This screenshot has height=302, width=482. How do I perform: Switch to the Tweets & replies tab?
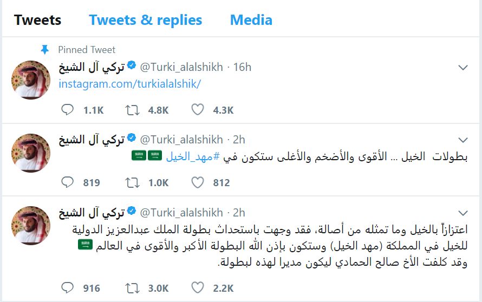tap(145, 21)
